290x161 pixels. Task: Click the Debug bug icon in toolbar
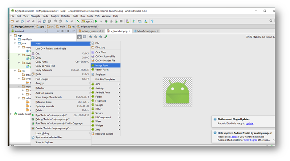[106, 21]
